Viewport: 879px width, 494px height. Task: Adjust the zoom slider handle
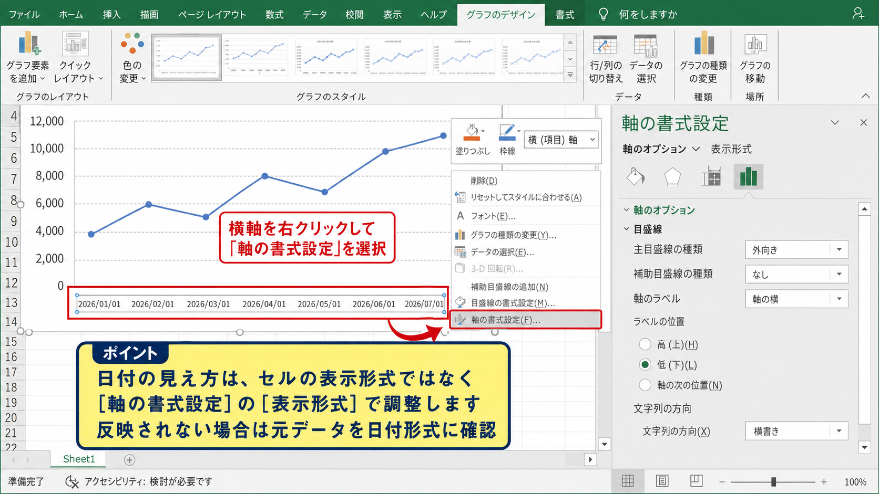tap(773, 482)
